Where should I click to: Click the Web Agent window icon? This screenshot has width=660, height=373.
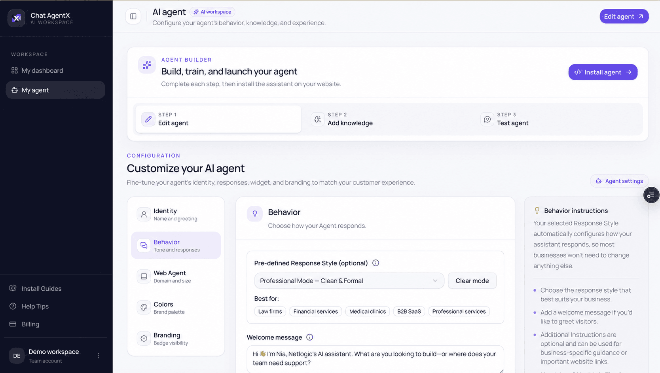click(144, 276)
